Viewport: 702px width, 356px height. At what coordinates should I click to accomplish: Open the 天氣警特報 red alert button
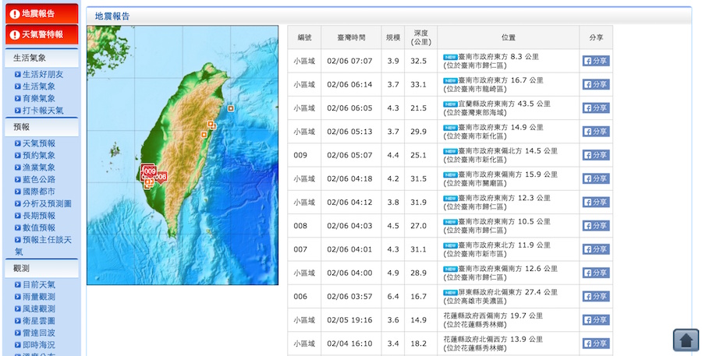(41, 34)
